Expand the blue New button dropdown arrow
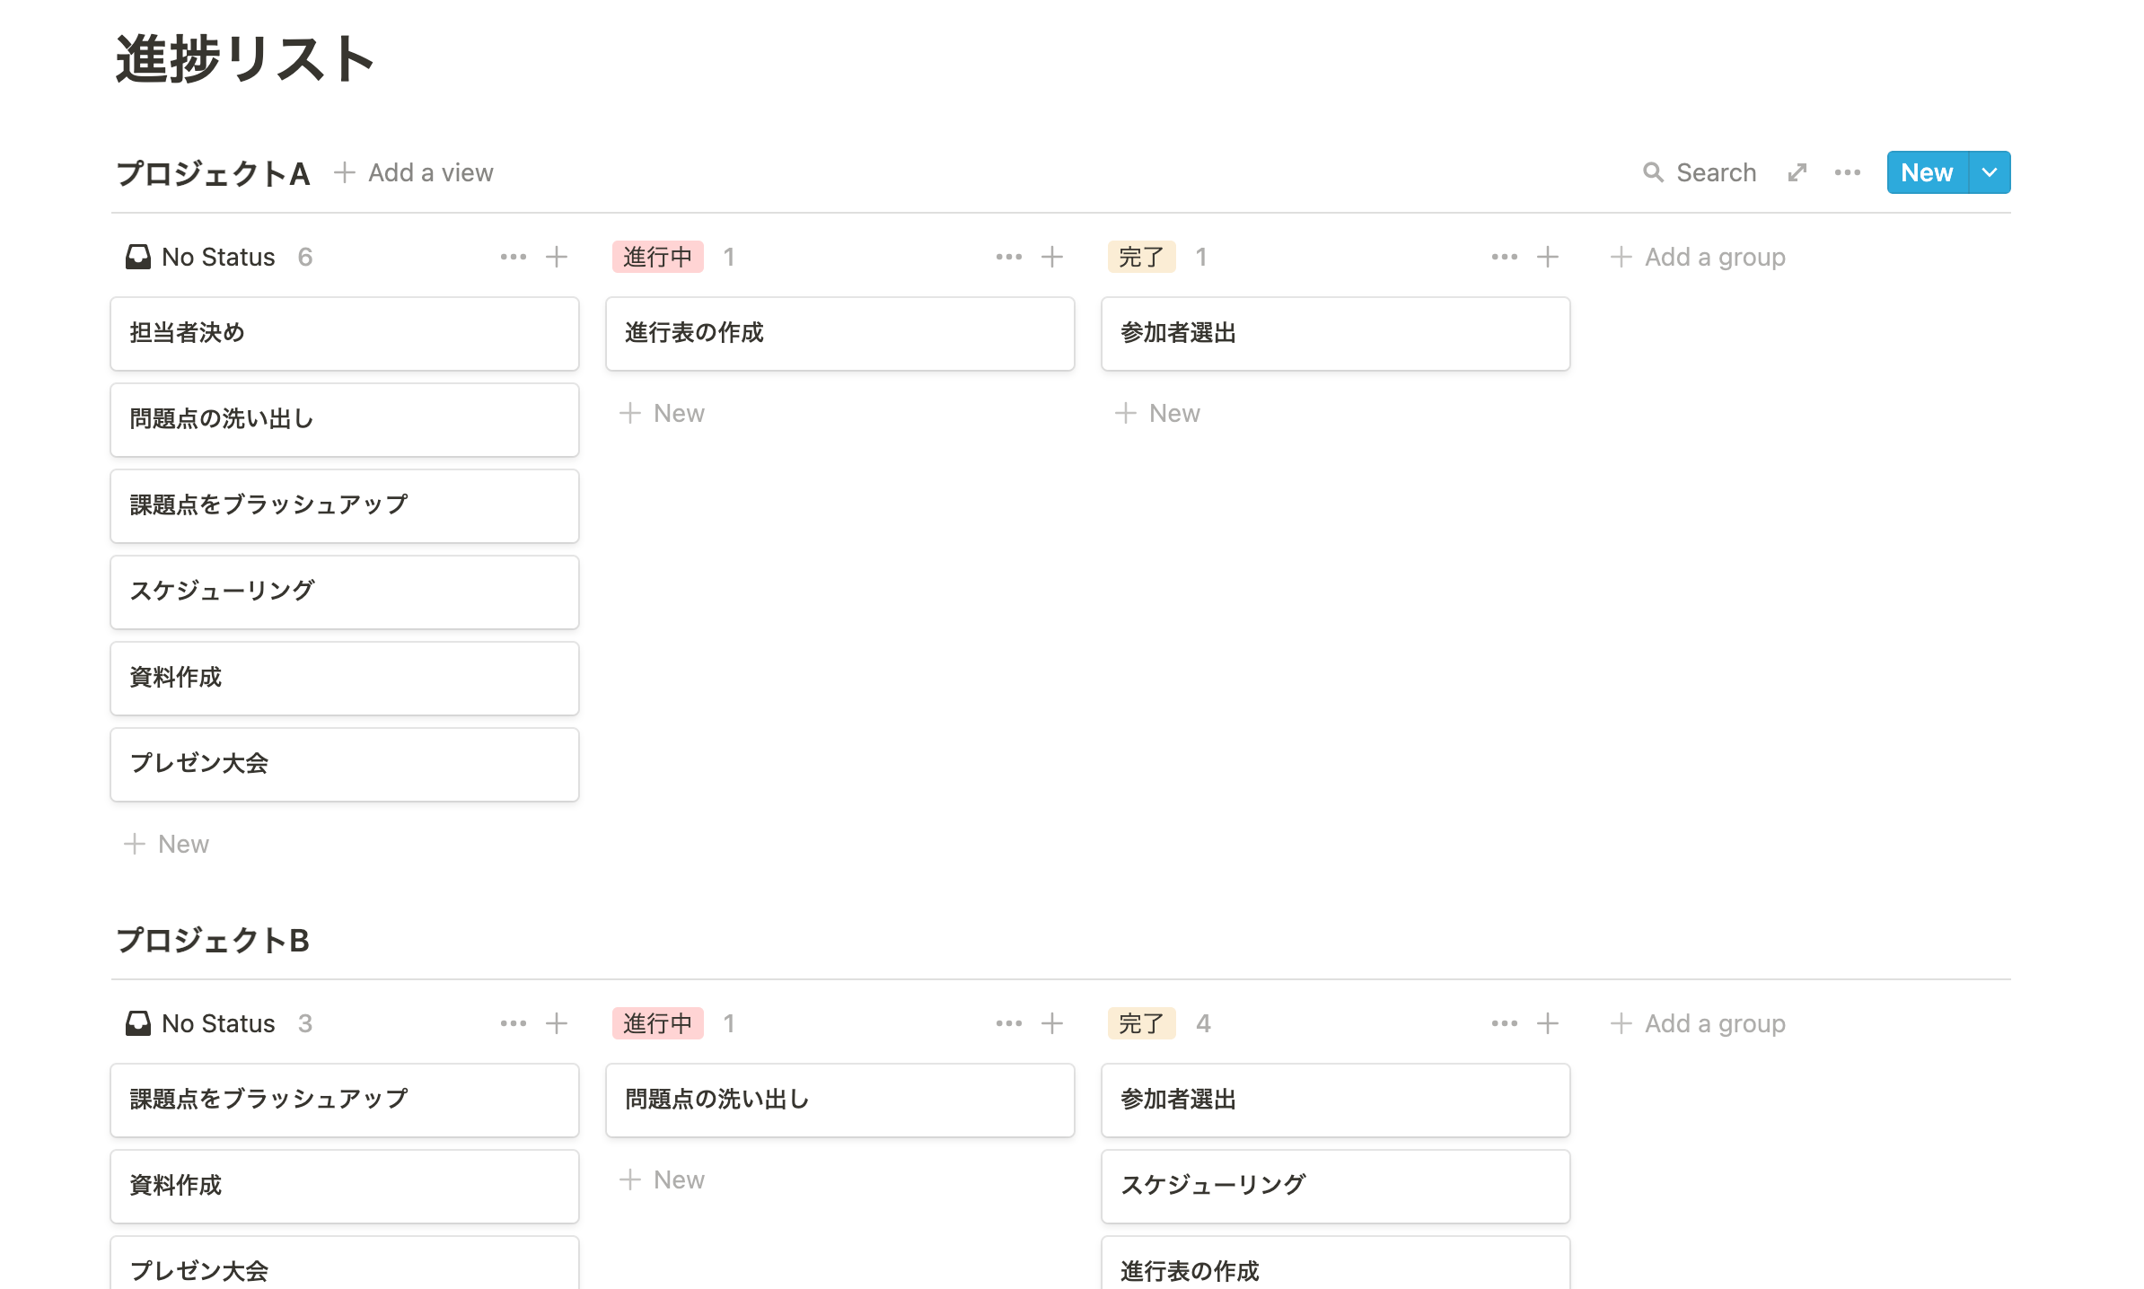 coord(1990,172)
